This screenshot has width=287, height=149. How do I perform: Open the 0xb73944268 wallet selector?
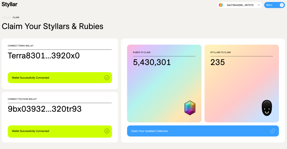coord(240,5)
